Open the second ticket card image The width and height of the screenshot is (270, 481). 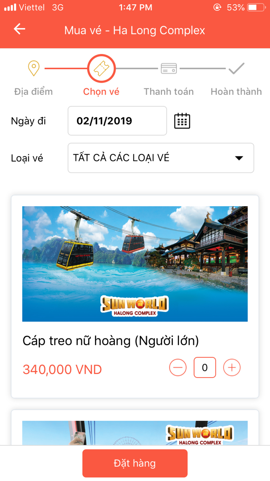(135, 433)
